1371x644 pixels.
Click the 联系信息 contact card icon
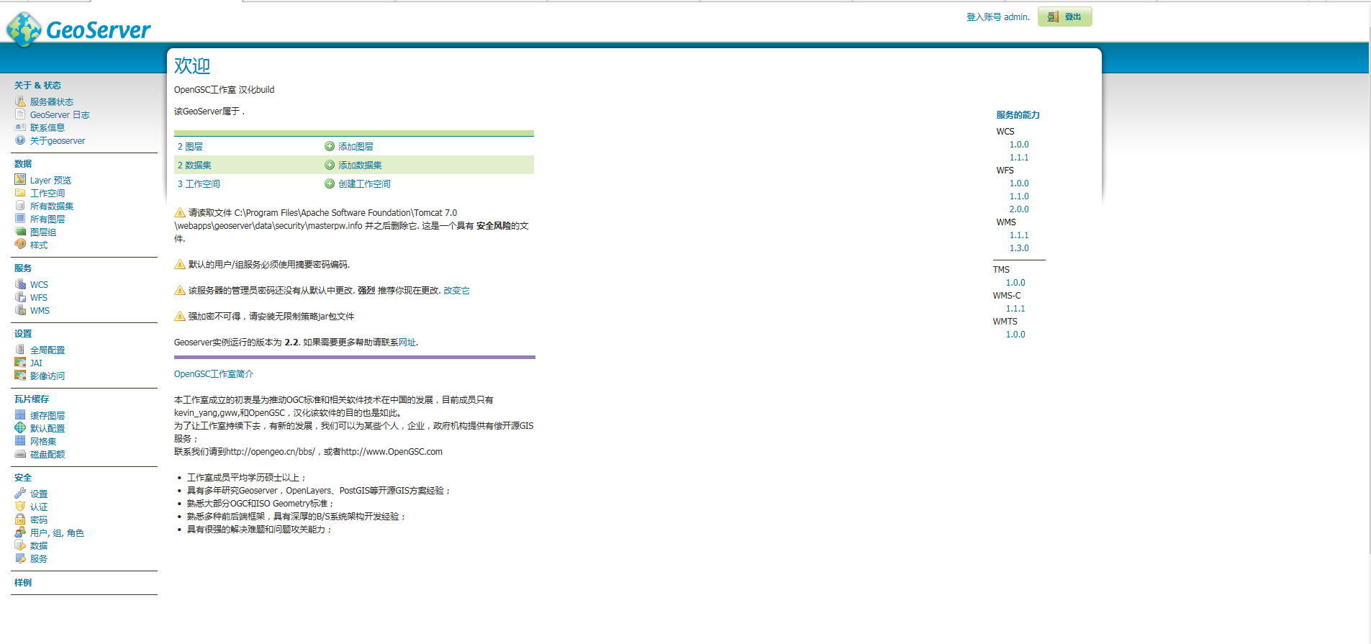(20, 127)
